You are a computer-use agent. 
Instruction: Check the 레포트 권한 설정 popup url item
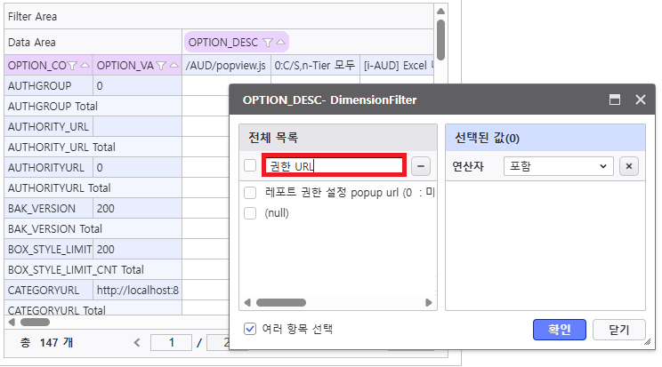pos(250,193)
